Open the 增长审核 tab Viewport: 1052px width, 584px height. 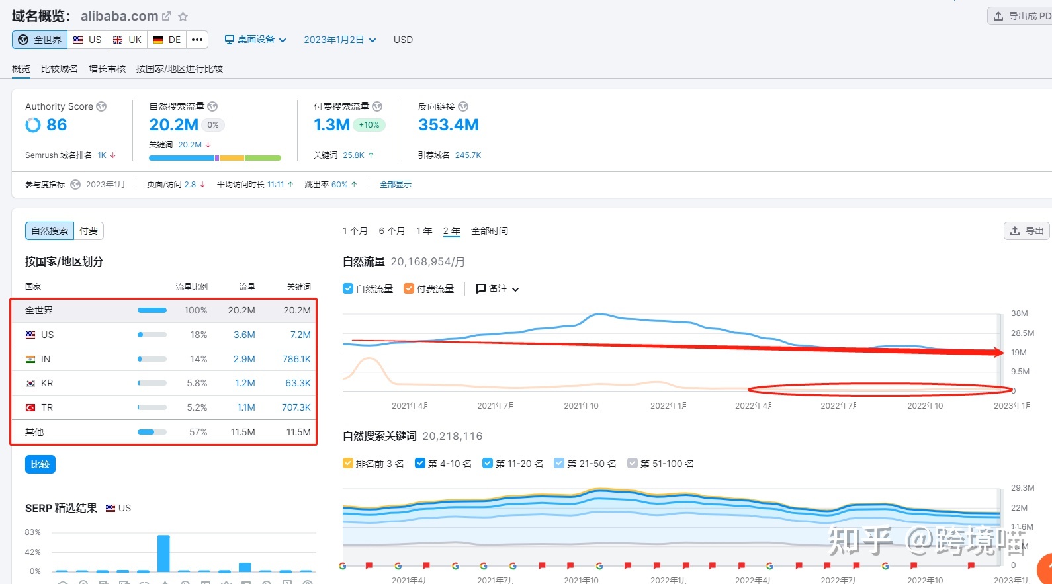[x=107, y=69]
